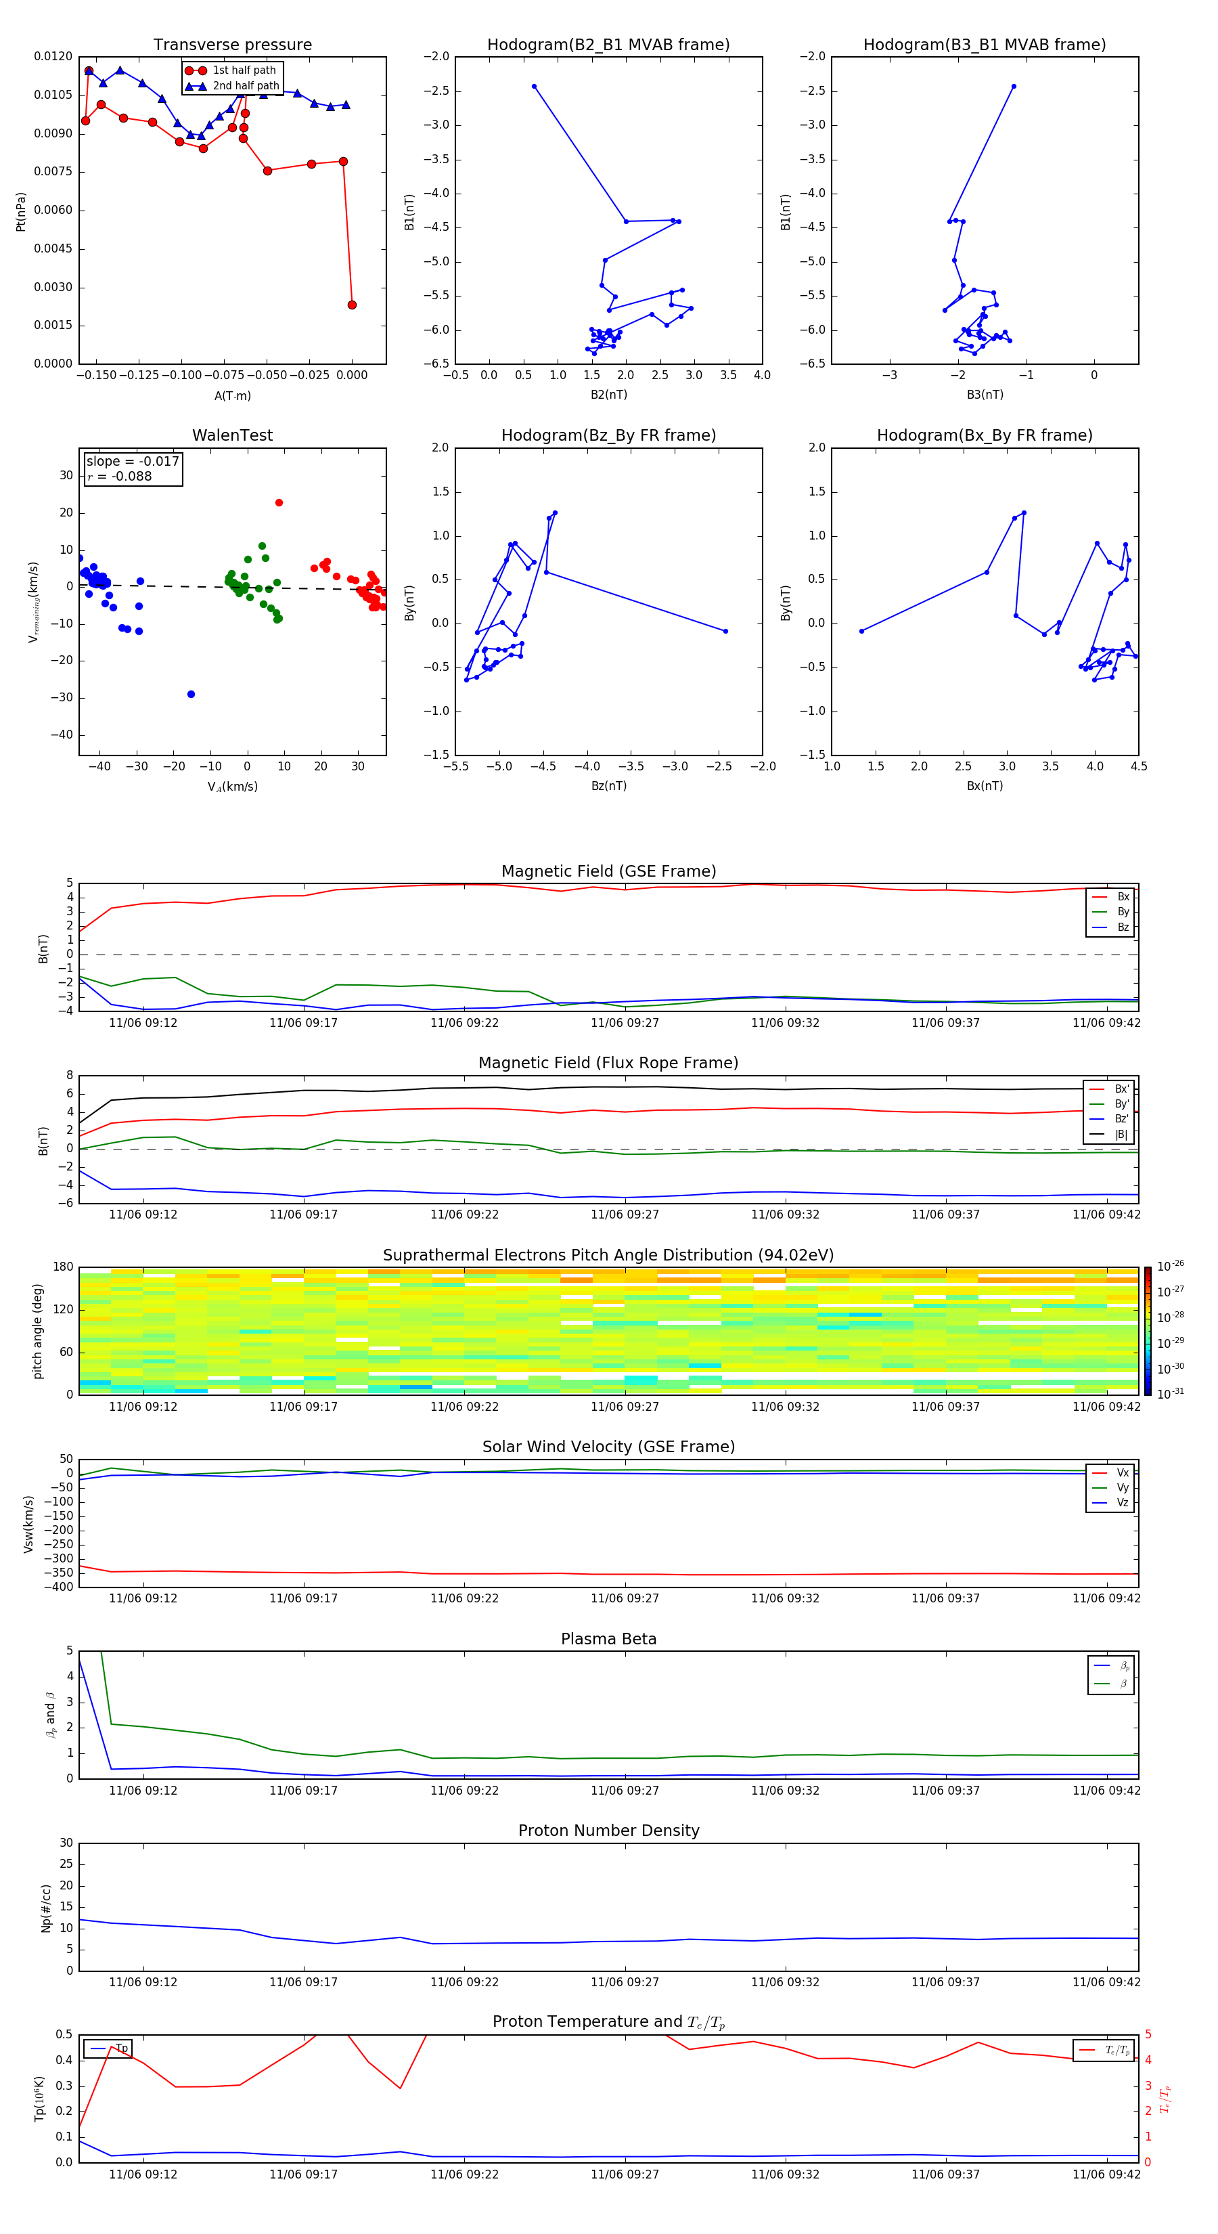Click the 'Hodogram(Bz_By FR frame)' title
Image resolution: width=1218 pixels, height=2234 pixels.
click(x=608, y=435)
